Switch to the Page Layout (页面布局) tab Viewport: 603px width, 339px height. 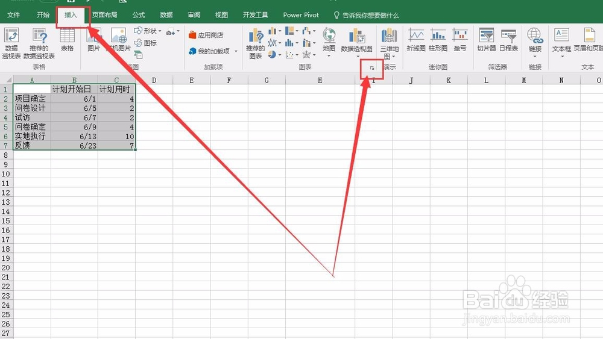coord(104,15)
